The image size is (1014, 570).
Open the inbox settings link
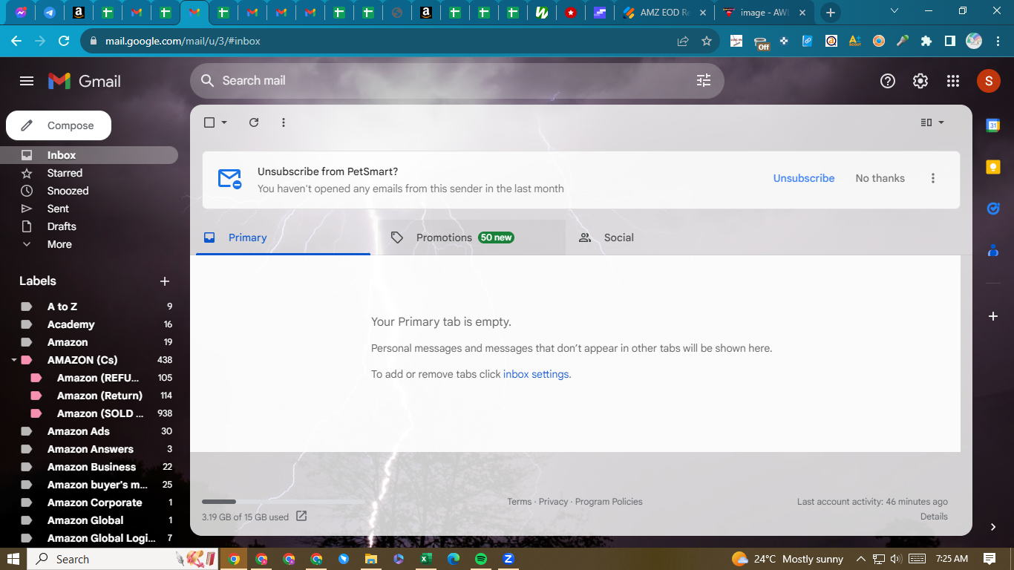[536, 374]
